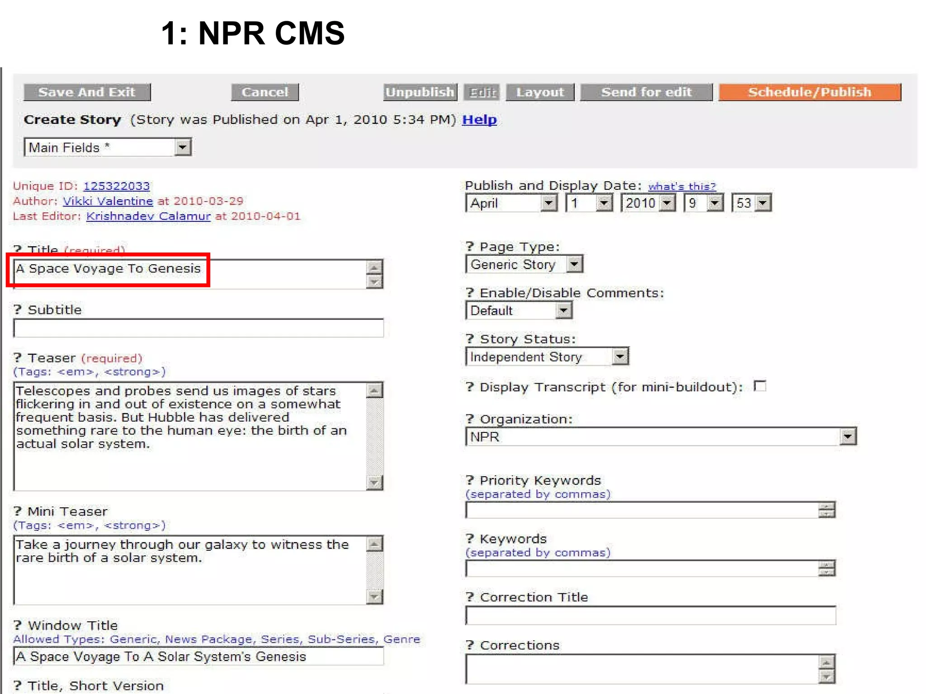Click the orange Schedule/Publish button
This screenshot has height=694, width=926.
810,92
